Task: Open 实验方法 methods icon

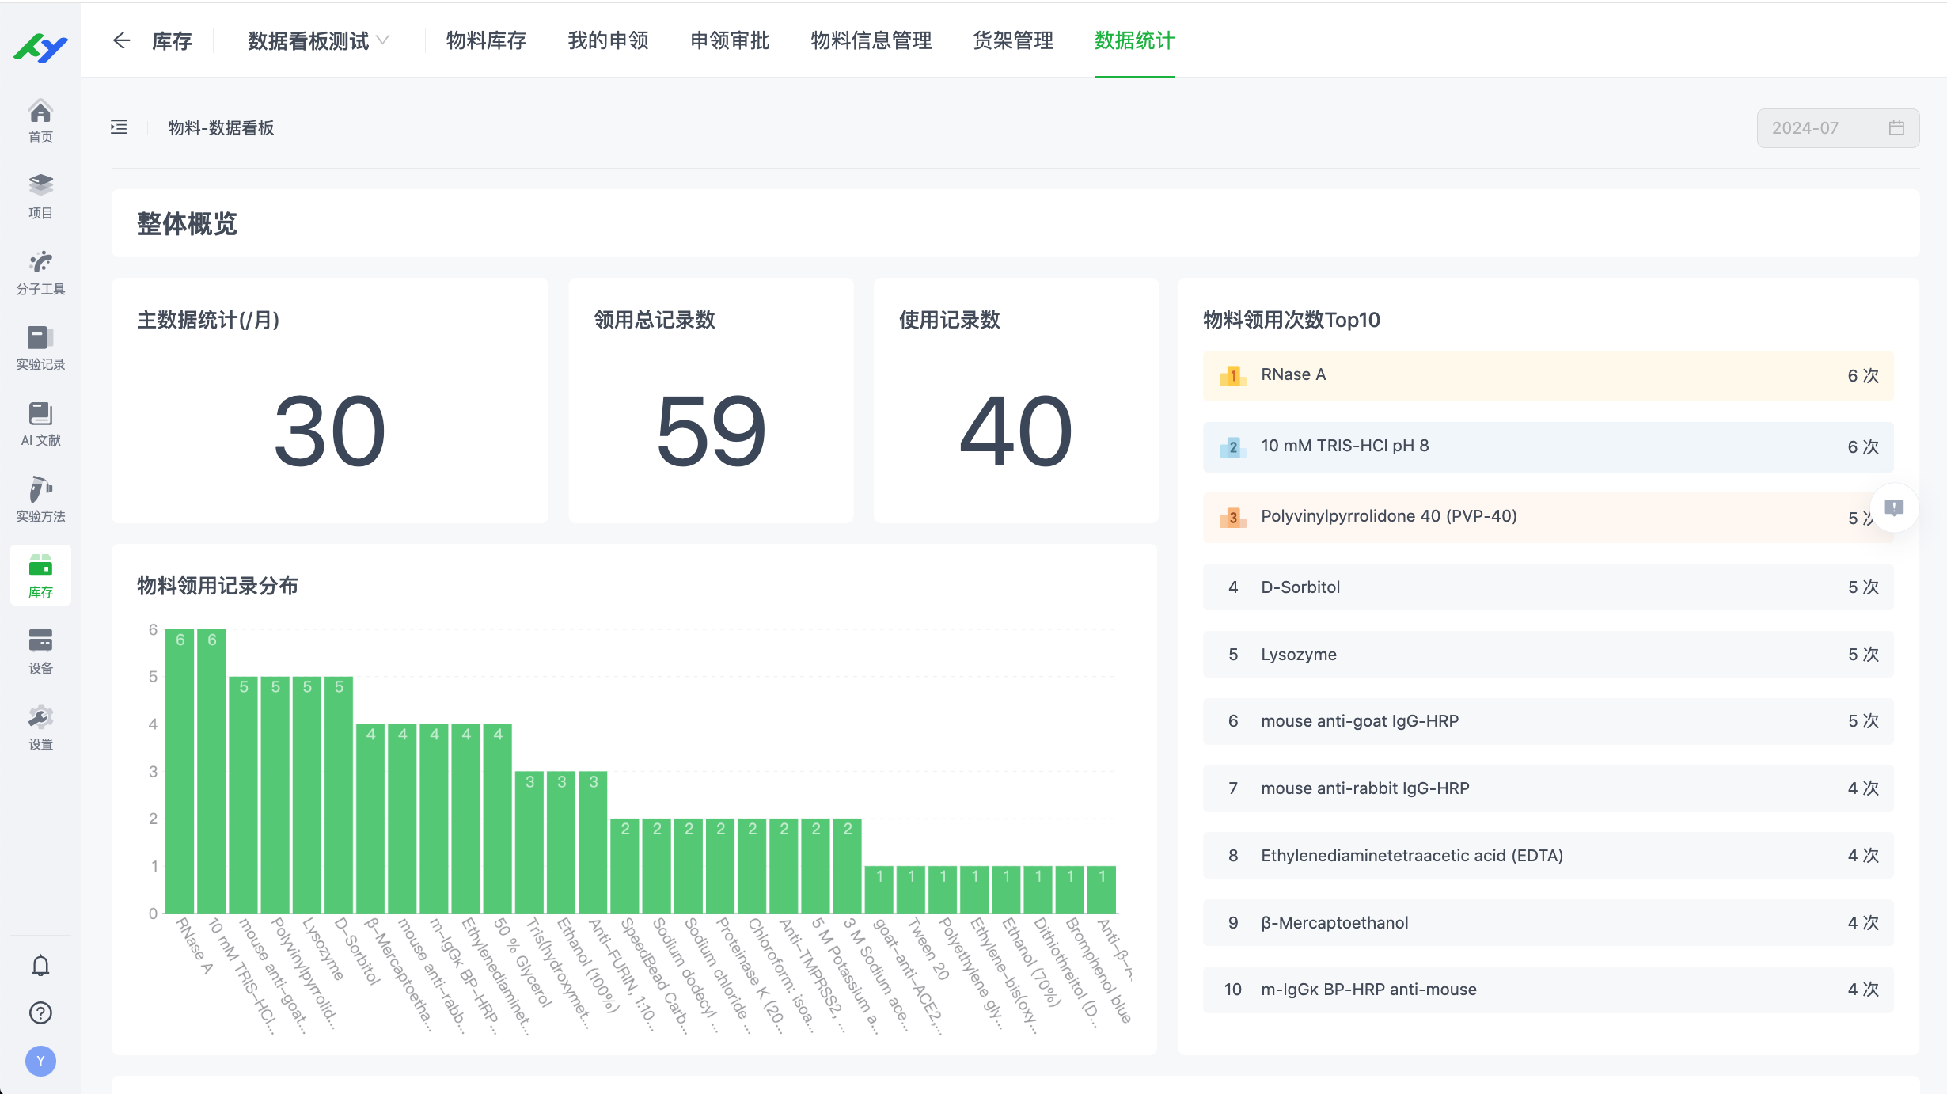Action: [40, 499]
